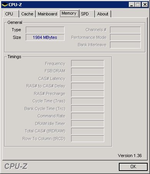The height and width of the screenshot is (174, 150).
Task: Click the Type label text
Action: pyautogui.click(x=16, y=30)
